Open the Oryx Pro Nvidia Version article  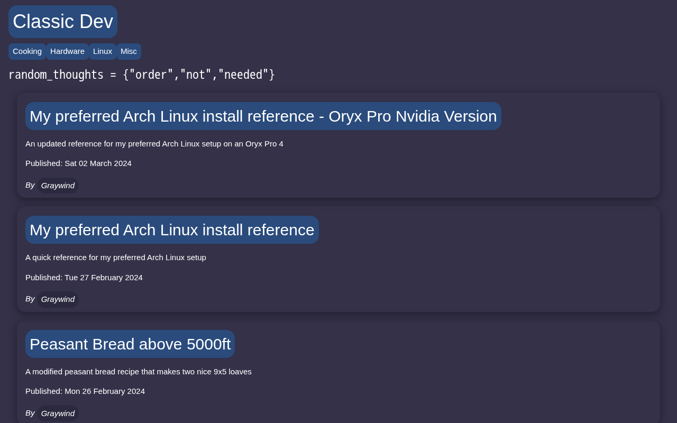(x=263, y=116)
